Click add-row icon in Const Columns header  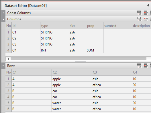[139, 13]
